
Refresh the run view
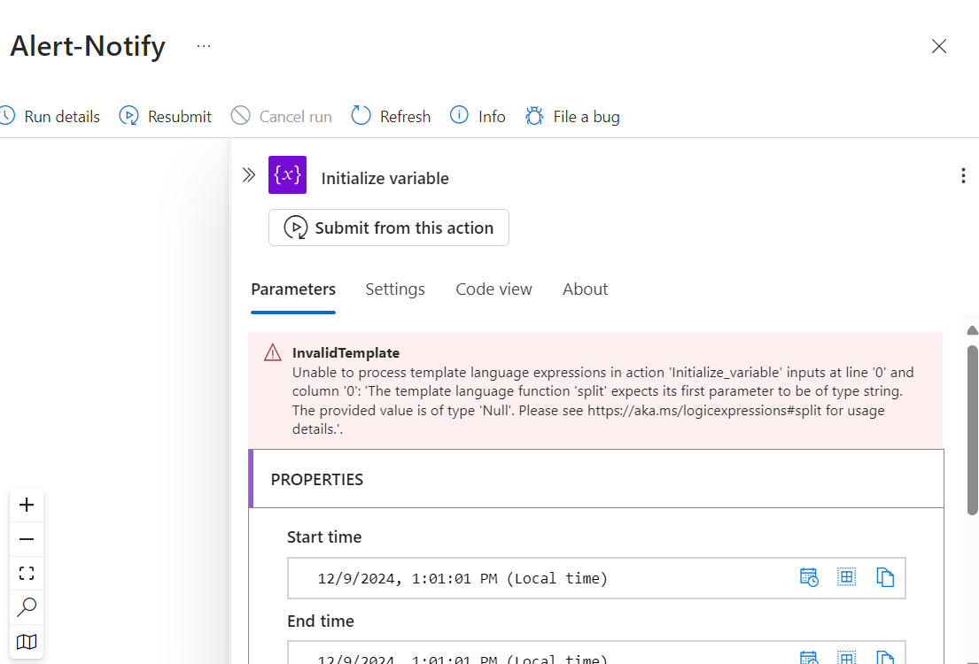point(391,117)
